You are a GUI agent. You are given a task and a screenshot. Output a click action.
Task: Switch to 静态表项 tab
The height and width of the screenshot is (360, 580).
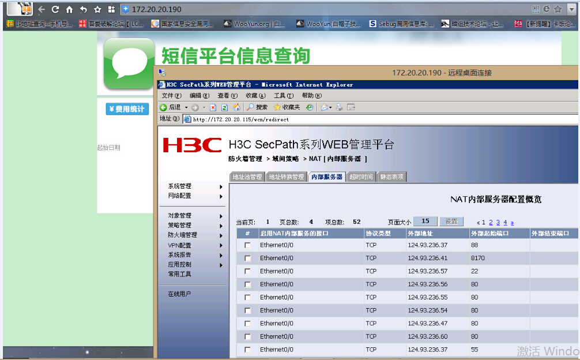click(x=391, y=177)
